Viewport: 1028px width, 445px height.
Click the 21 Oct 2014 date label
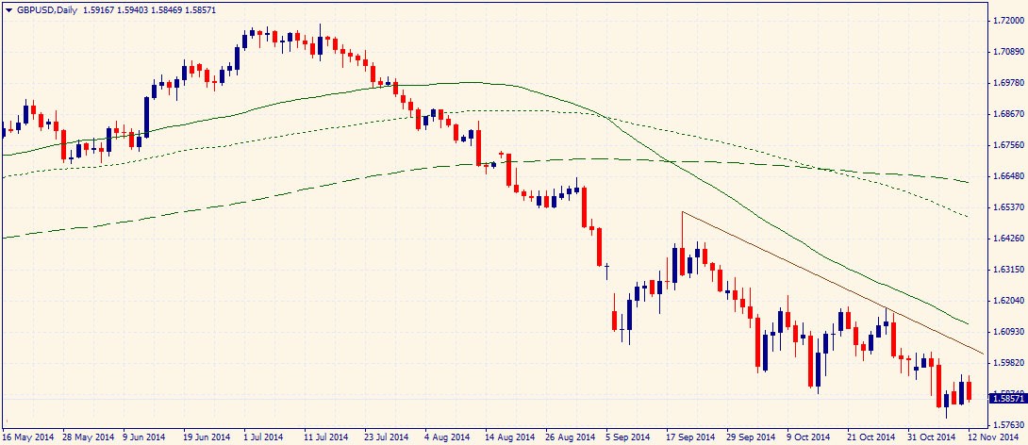pyautogui.click(x=871, y=437)
